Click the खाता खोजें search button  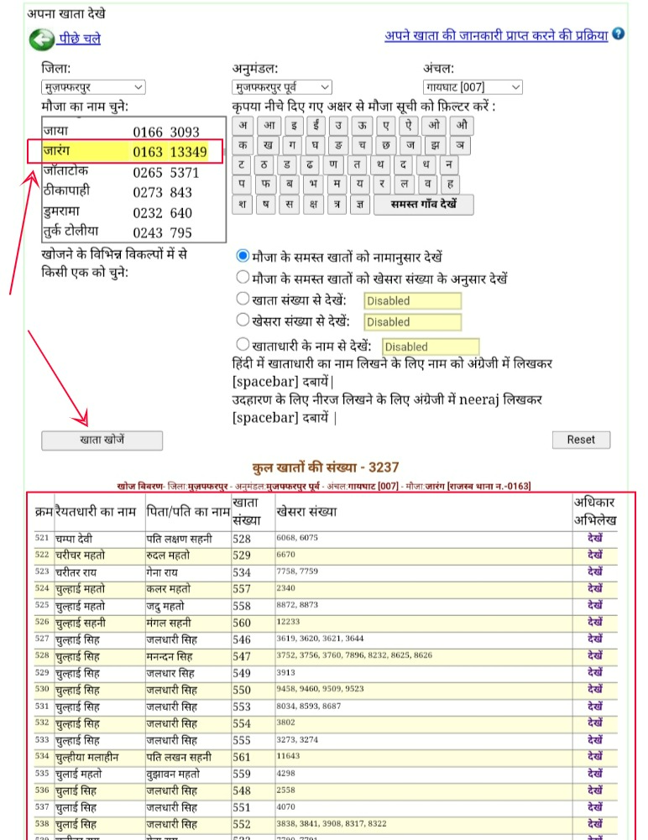click(x=102, y=440)
